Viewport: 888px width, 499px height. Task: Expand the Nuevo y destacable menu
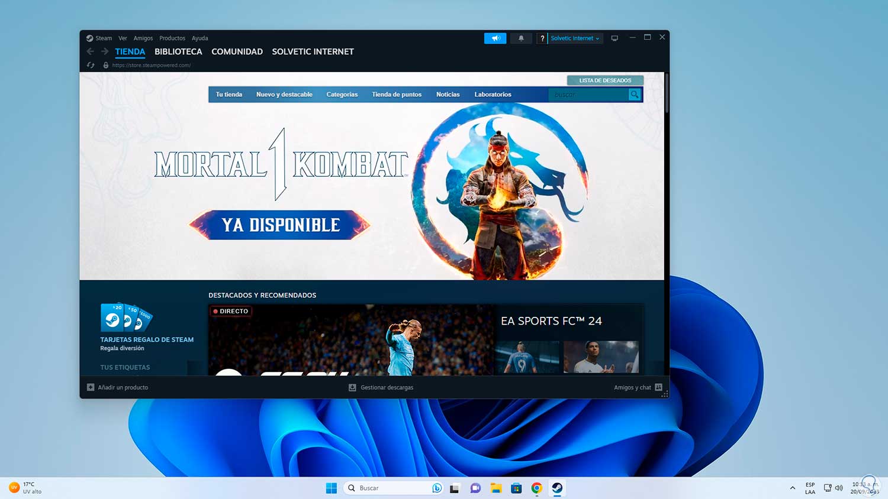284,95
